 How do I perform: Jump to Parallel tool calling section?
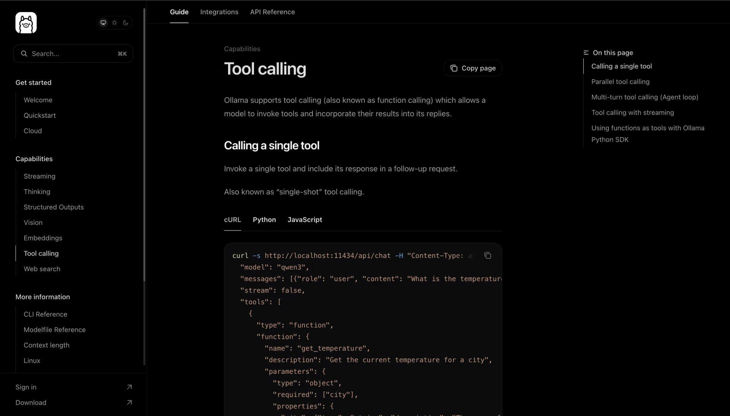[x=620, y=82]
